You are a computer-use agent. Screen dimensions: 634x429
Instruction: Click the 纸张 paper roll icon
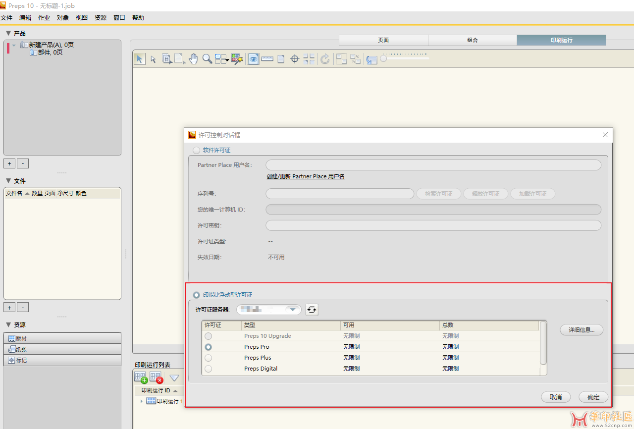click(x=12, y=349)
